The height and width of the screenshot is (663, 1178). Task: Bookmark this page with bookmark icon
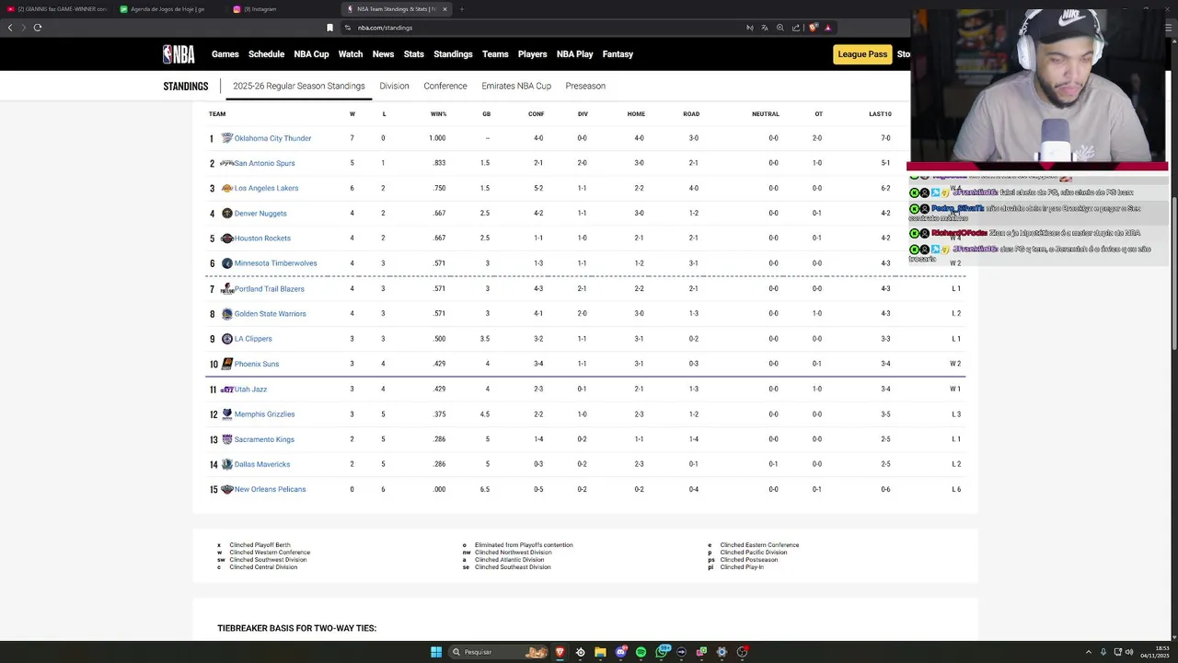329,28
